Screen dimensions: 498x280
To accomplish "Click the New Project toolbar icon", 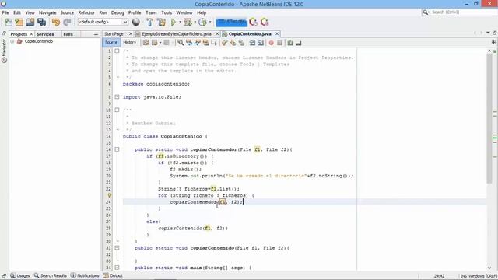I will 19,23.
